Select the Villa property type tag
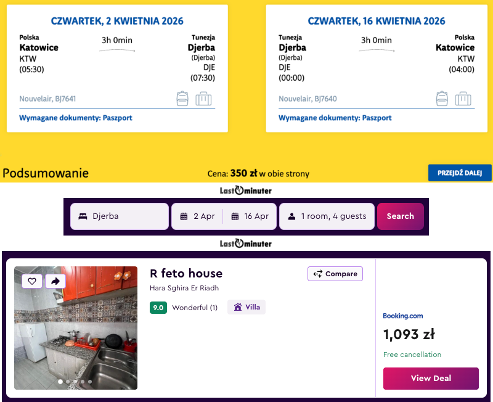The image size is (493, 402). pyautogui.click(x=246, y=307)
